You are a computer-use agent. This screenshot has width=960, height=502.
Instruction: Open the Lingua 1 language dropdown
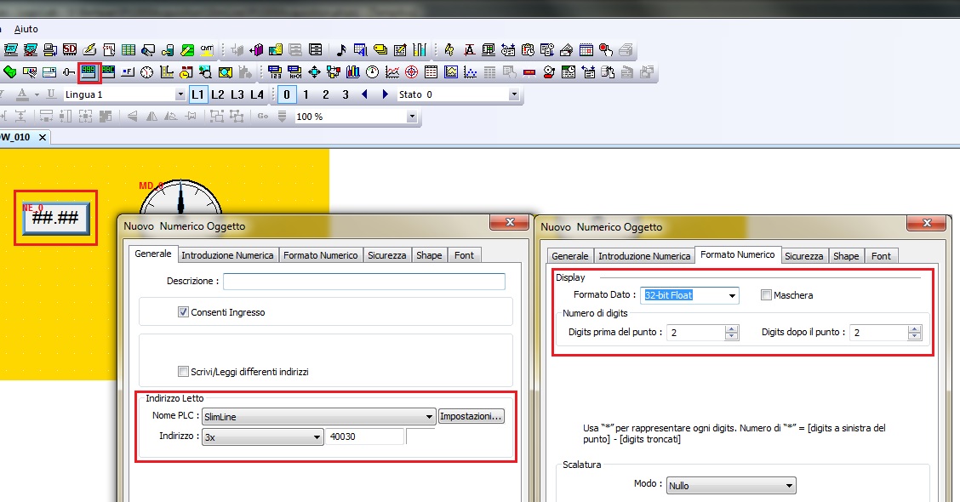tap(180, 94)
